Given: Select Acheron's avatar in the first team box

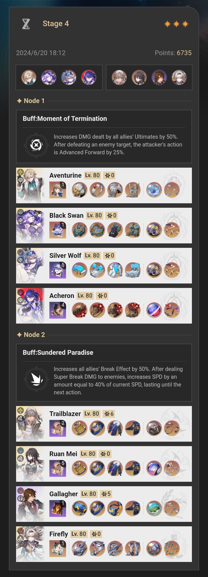Looking at the screenshot, I should click(89, 77).
